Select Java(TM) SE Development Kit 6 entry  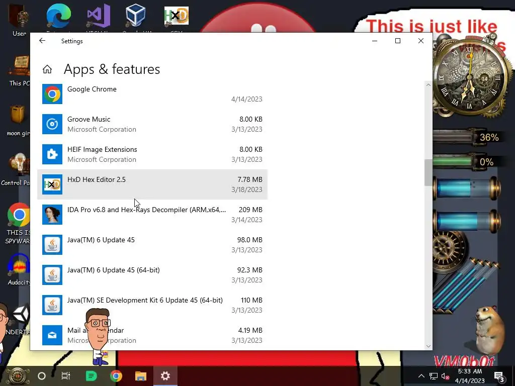152,305
